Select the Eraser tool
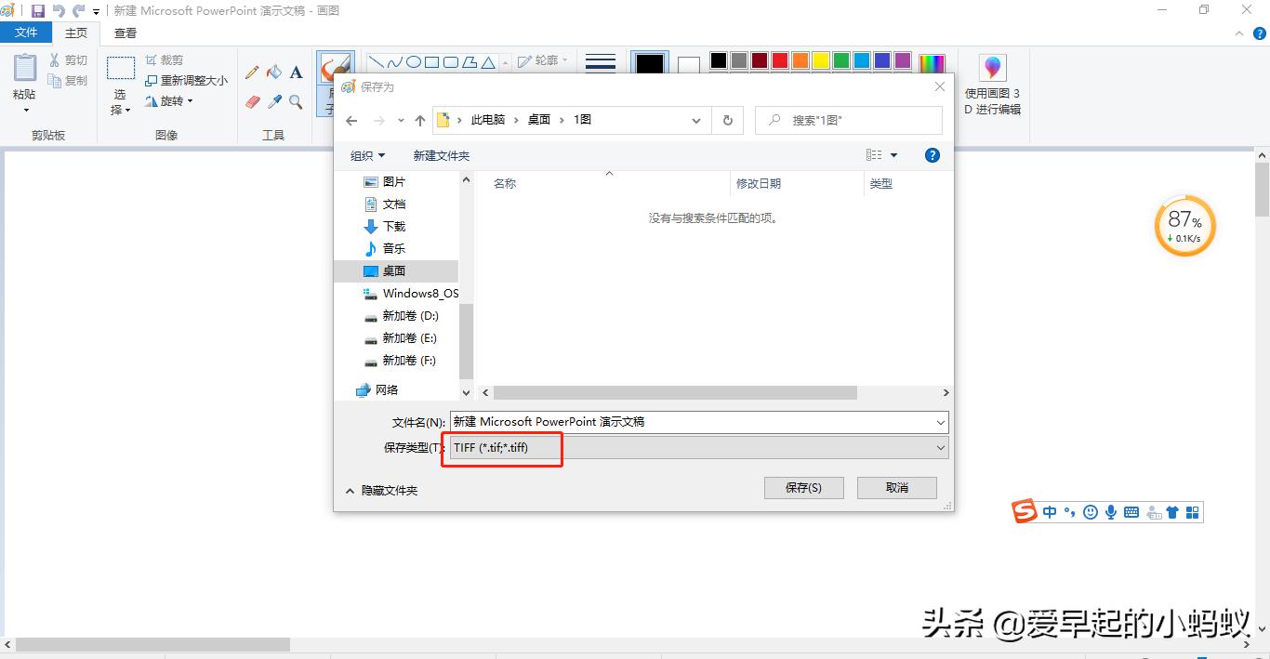 [x=251, y=102]
